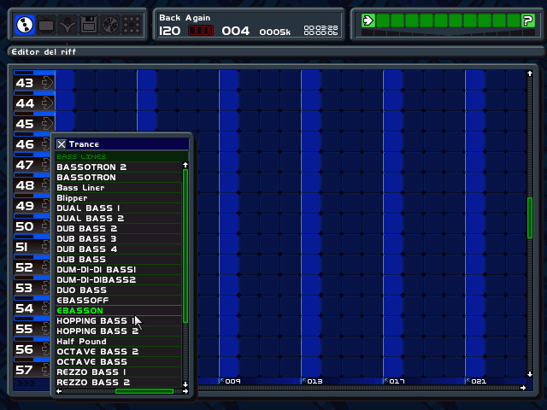Viewport: 547px width, 410px height.
Task: Select DUM-DI-DI BASS1
Action: [x=118, y=270]
